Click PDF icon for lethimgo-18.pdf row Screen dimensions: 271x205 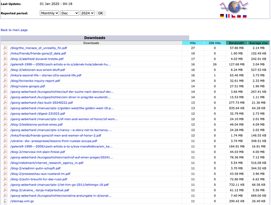point(5,185)
